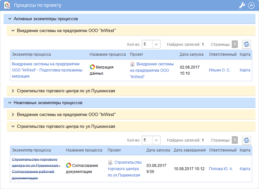Collapse Активные экземпляры процессов section
The width and height of the screenshot is (259, 189).
coord(9,19)
